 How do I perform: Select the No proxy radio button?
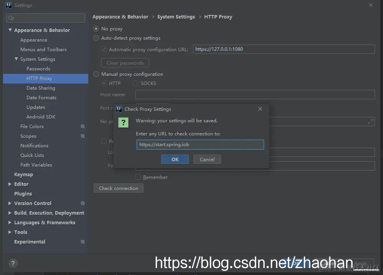point(96,28)
